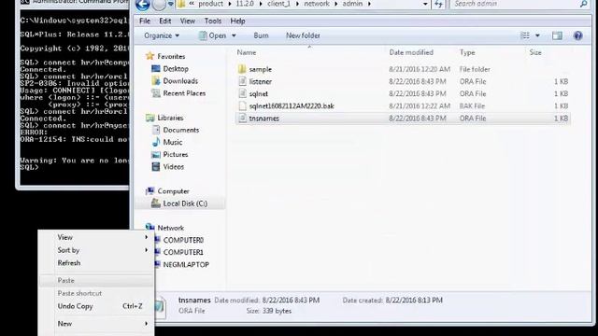Open the Edit menu

[164, 21]
